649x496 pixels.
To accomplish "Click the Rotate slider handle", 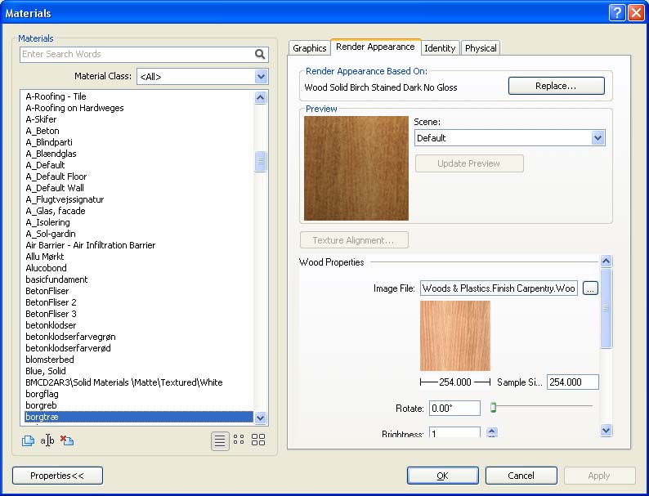I will 493,407.
